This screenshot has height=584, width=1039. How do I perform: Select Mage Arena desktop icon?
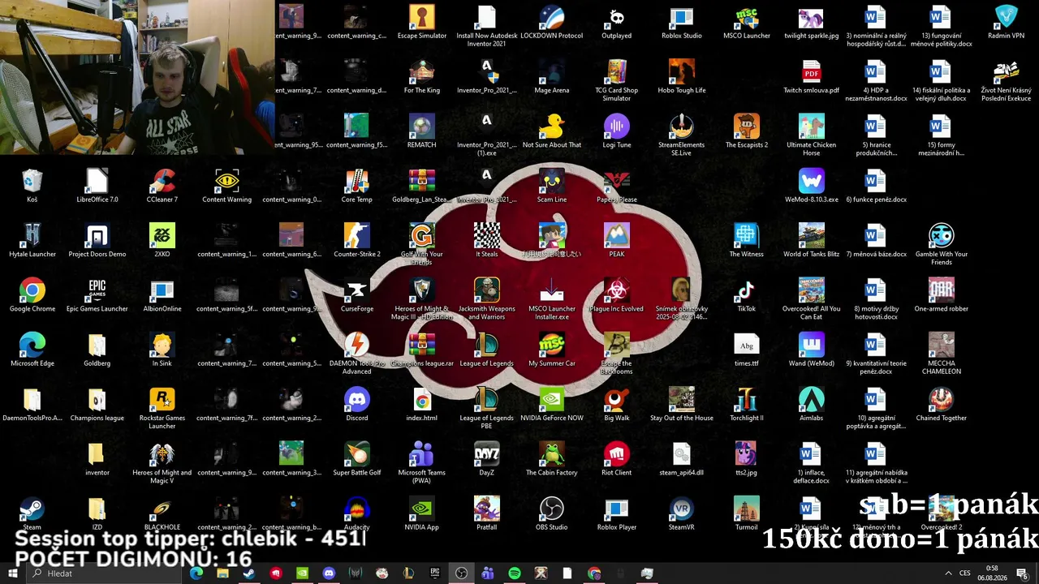(552, 72)
